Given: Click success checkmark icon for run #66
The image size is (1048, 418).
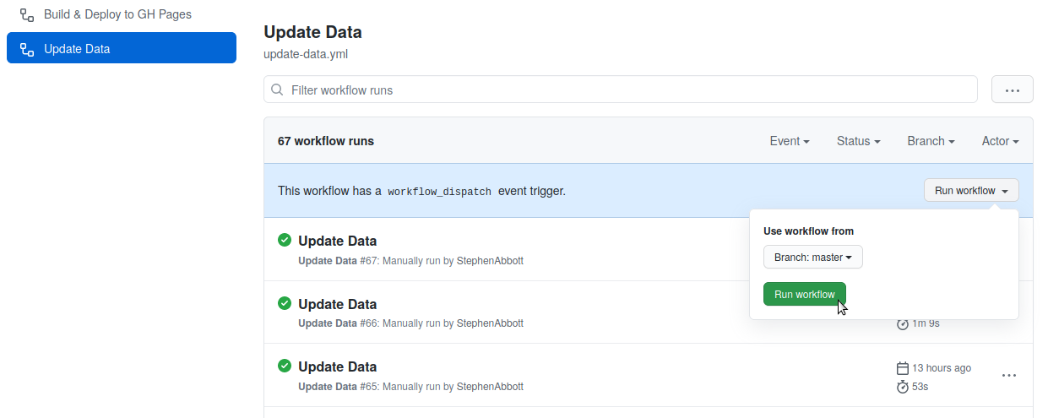Looking at the screenshot, I should (285, 303).
